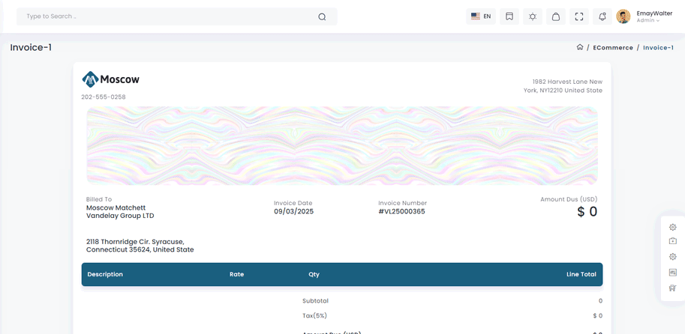
Task: Expand the Admin user dropdown
Action: coord(648,21)
